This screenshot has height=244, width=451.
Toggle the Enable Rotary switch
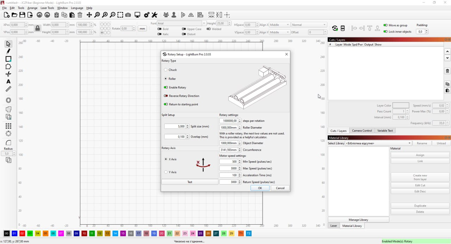[166, 87]
